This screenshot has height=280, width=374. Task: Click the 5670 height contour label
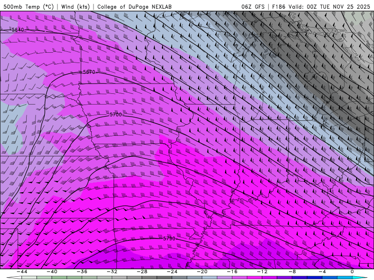[89, 72]
